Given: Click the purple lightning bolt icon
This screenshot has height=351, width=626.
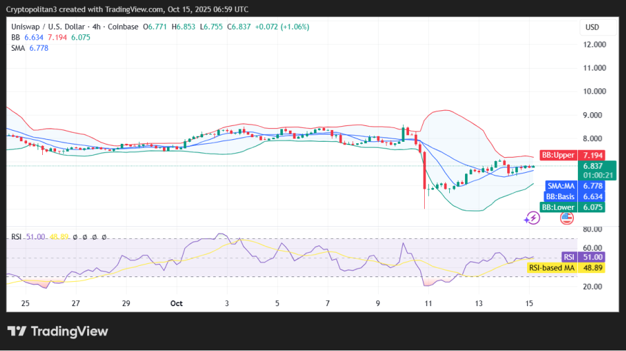Looking at the screenshot, I should (532, 218).
